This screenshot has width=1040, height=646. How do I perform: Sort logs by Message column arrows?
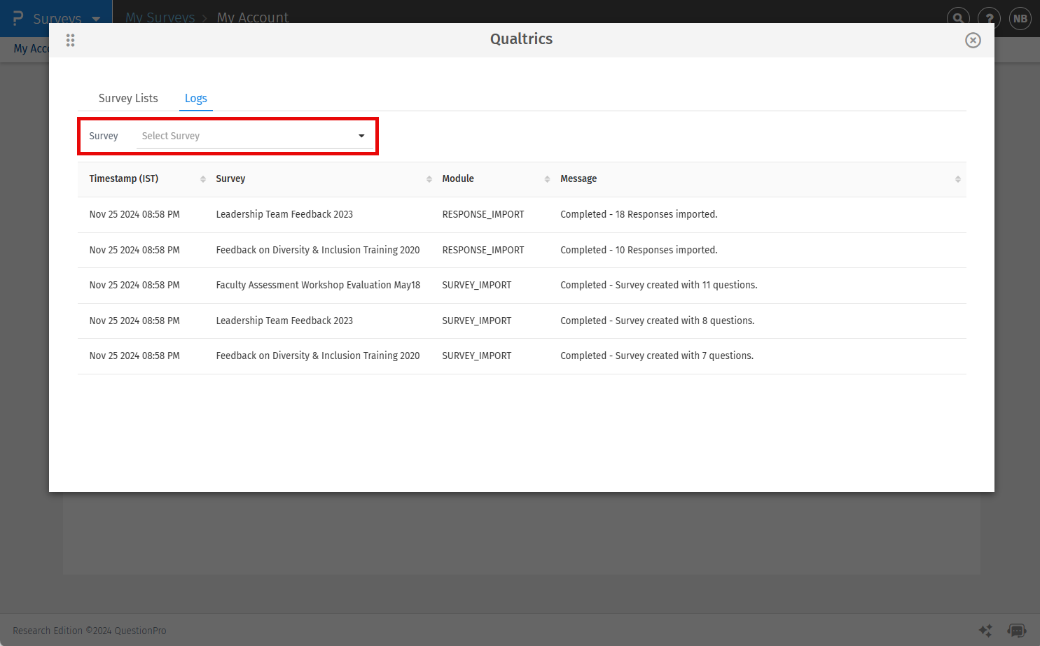[957, 179]
